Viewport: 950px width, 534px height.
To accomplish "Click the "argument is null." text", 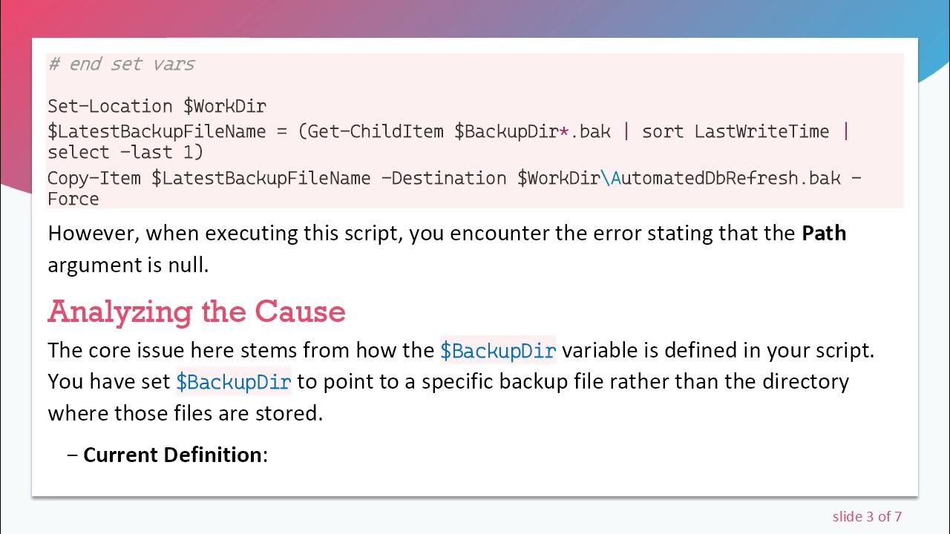I will click(x=128, y=265).
